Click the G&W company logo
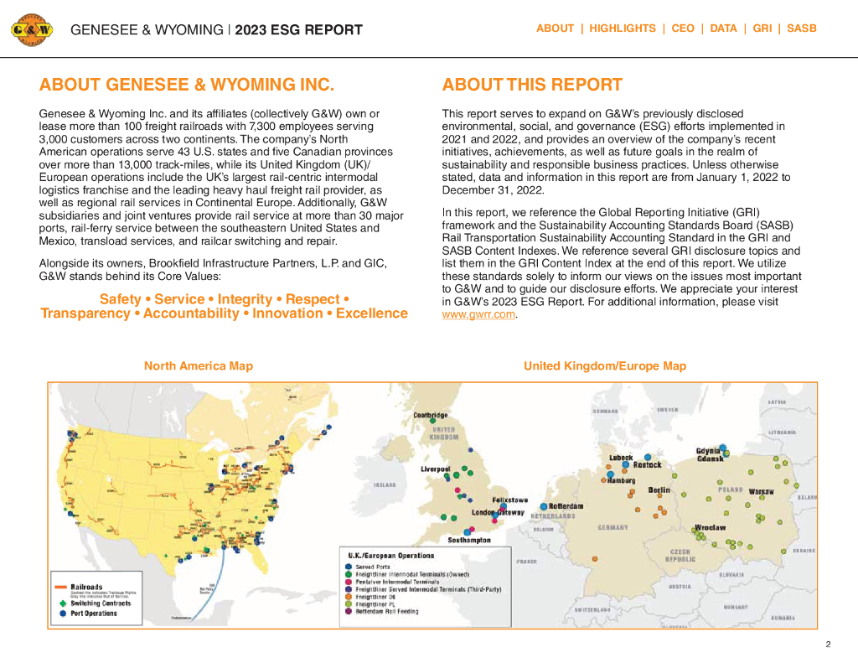Viewport: 858px width, 663px height. [x=31, y=30]
